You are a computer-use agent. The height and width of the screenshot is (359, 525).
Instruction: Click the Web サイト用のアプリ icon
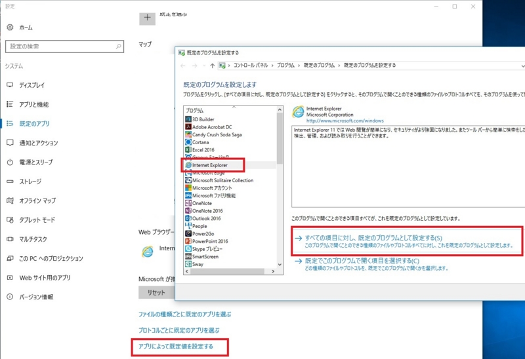[x=10, y=278]
